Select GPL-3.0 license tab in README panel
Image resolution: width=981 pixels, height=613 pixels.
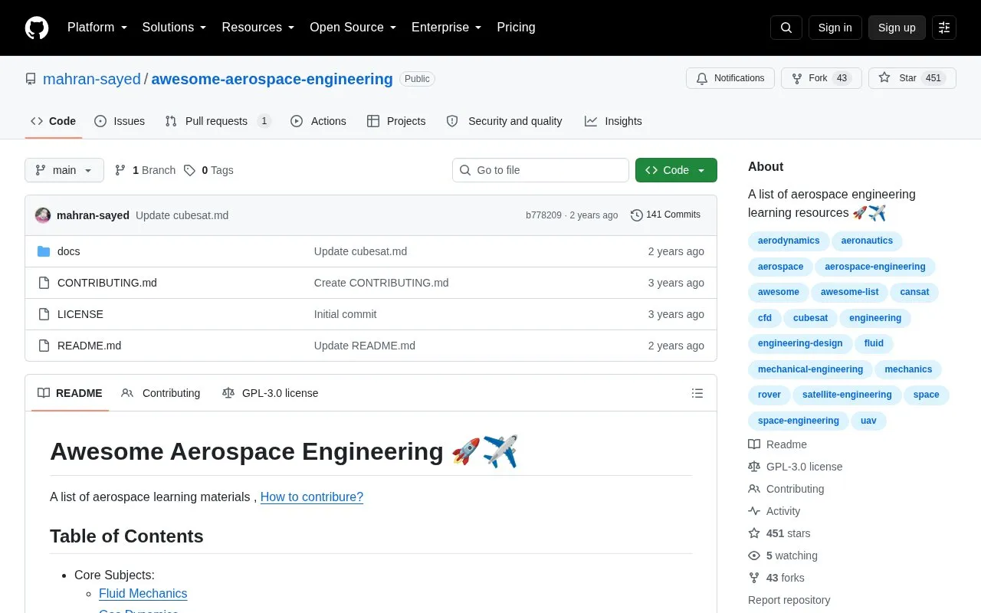tap(270, 393)
